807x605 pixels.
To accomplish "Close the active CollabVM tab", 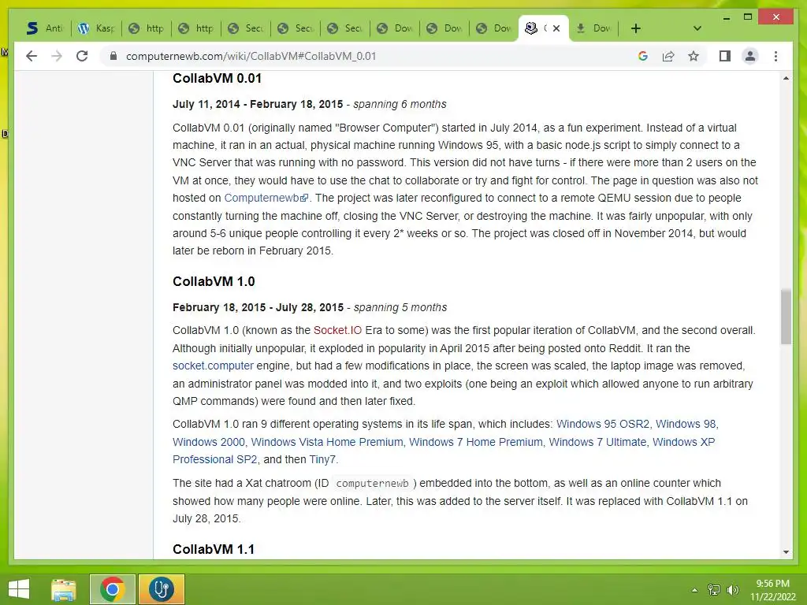I will click(556, 28).
